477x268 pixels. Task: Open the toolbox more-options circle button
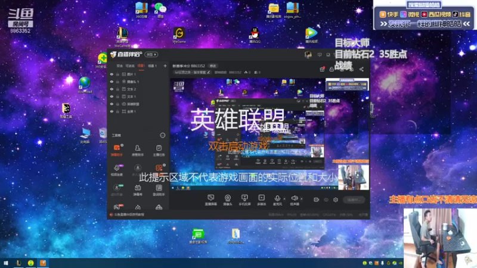point(163,135)
